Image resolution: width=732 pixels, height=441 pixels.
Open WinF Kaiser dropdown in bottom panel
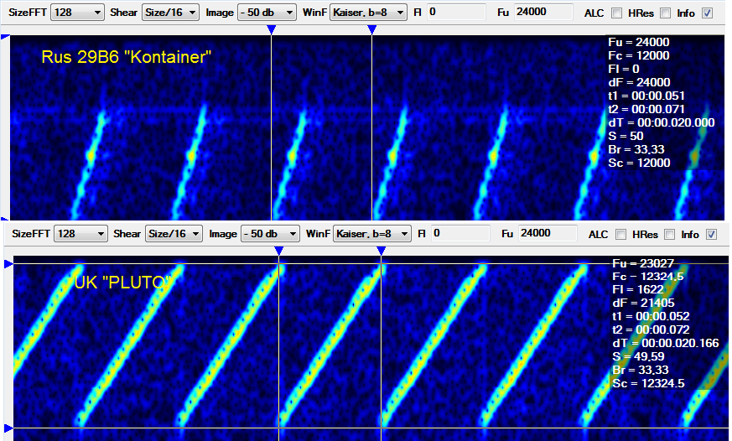point(371,234)
